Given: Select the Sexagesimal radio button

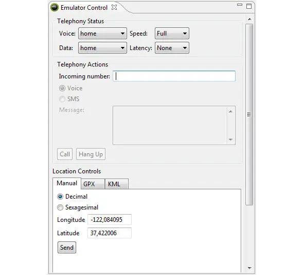Looking at the screenshot, I should pyautogui.click(x=60, y=207).
